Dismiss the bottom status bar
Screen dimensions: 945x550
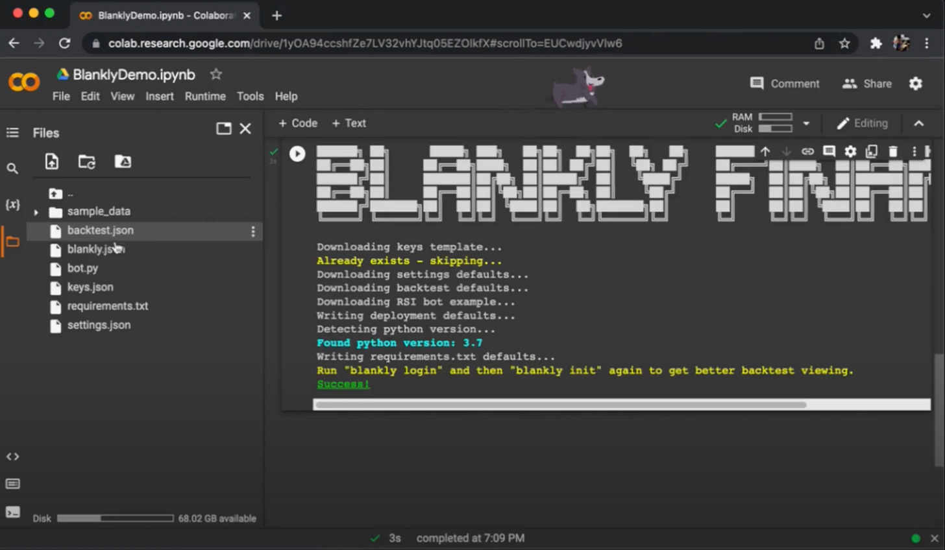[935, 538]
